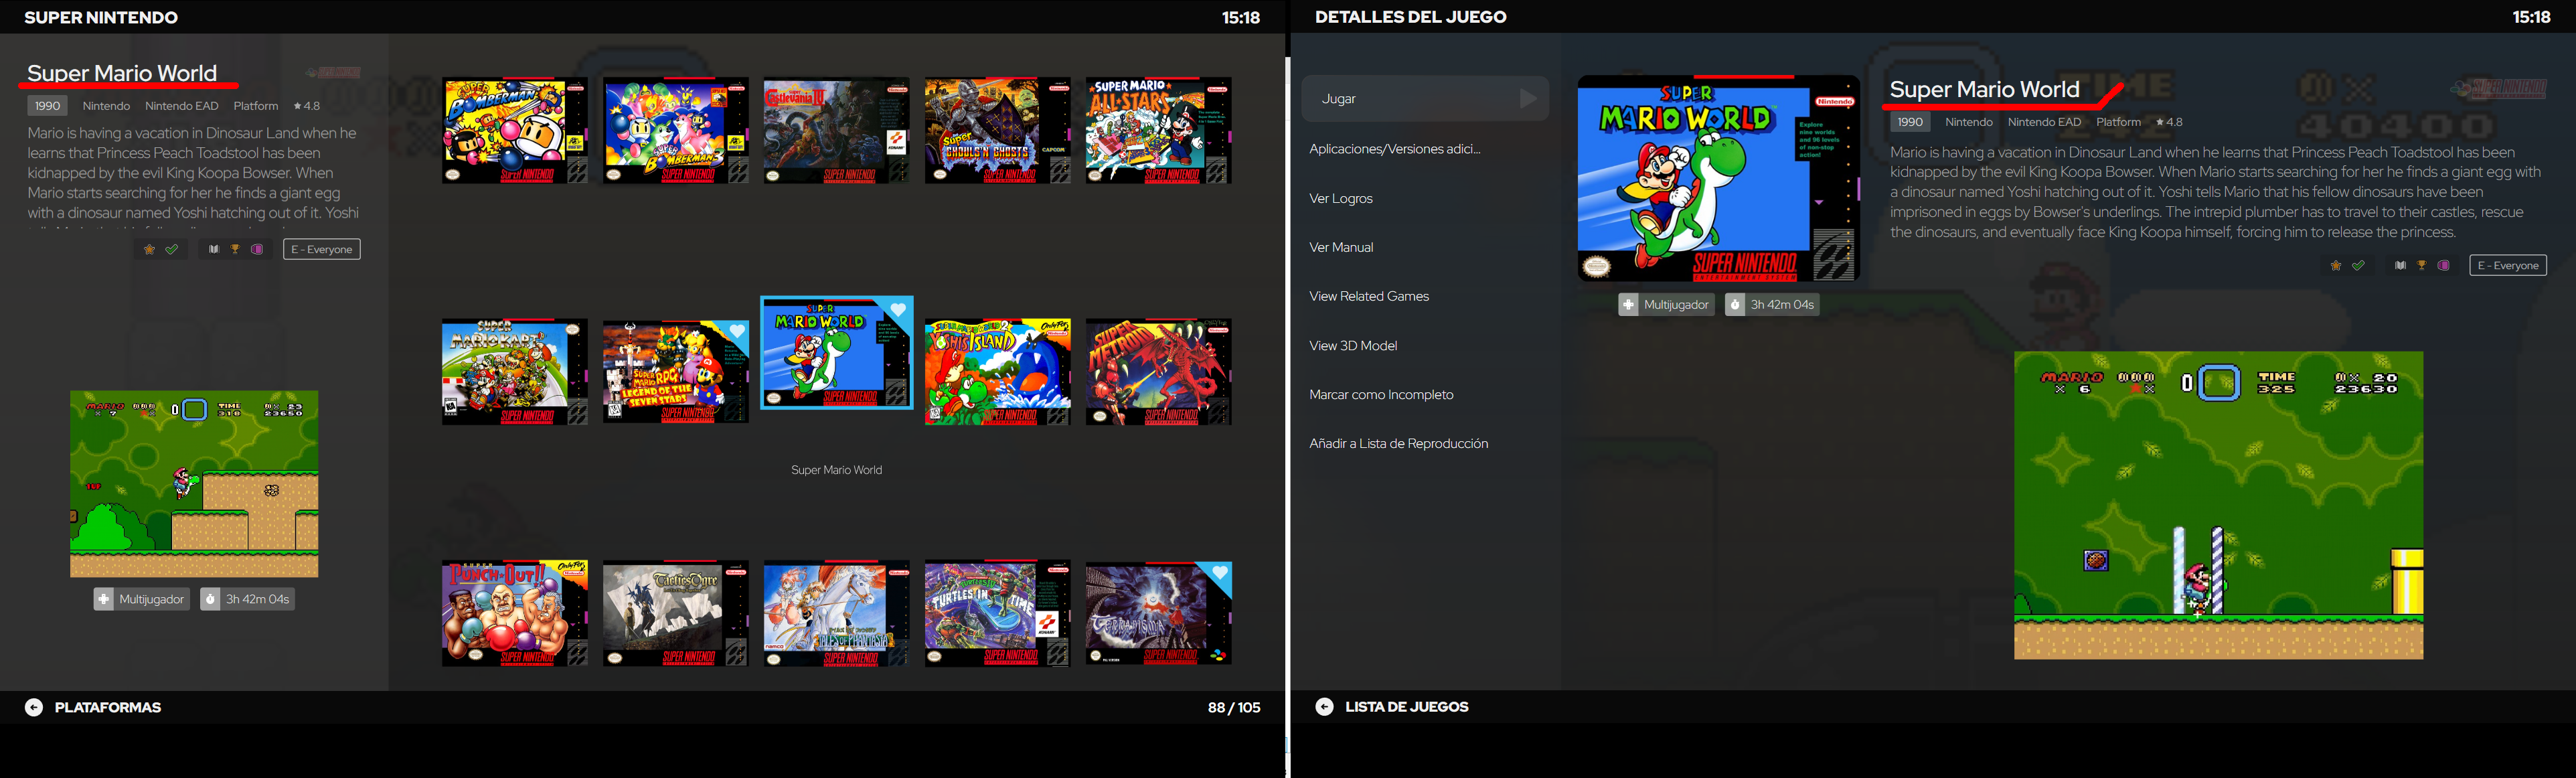The height and width of the screenshot is (778, 2576).
Task: Click the 88 / 105 game counter
Action: click(x=1234, y=707)
